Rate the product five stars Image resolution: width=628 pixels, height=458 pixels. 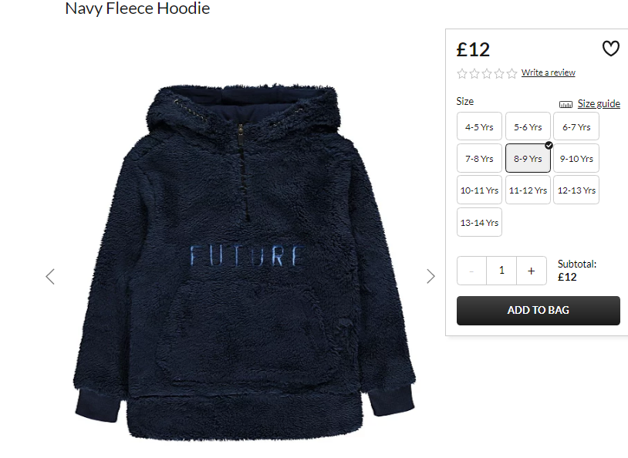click(512, 74)
